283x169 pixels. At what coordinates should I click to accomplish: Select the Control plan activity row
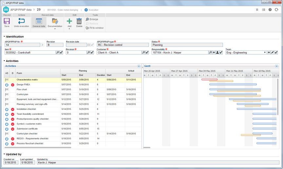[73, 94]
